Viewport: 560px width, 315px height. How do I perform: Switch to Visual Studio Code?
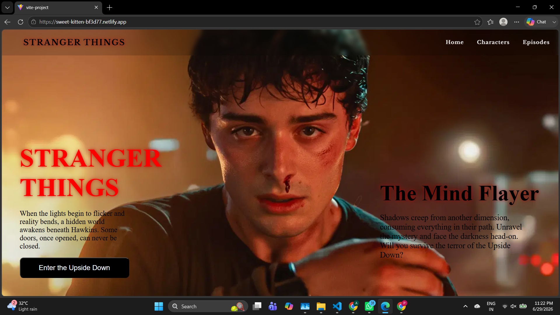(337, 307)
